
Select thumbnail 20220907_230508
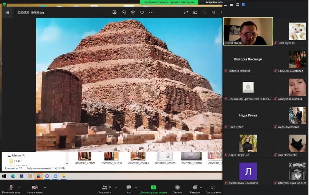pyautogui.click(x=192, y=158)
